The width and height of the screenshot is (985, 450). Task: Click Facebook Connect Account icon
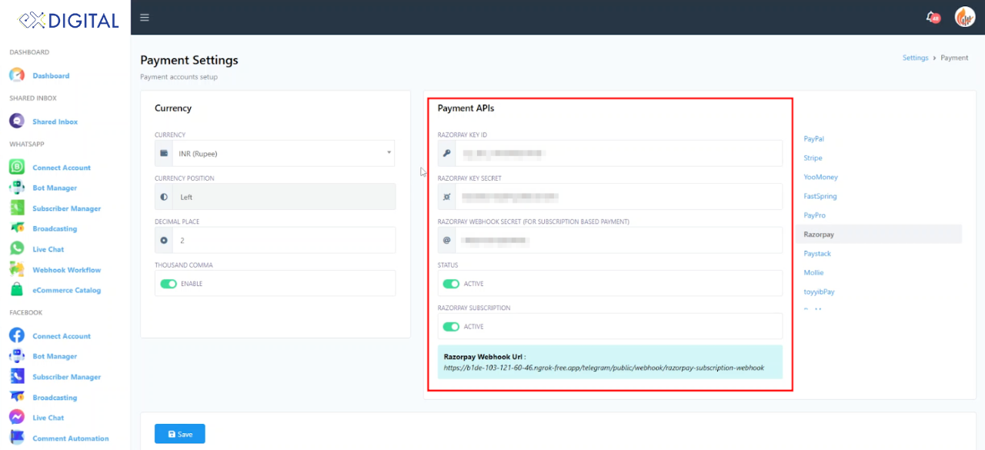click(x=17, y=336)
